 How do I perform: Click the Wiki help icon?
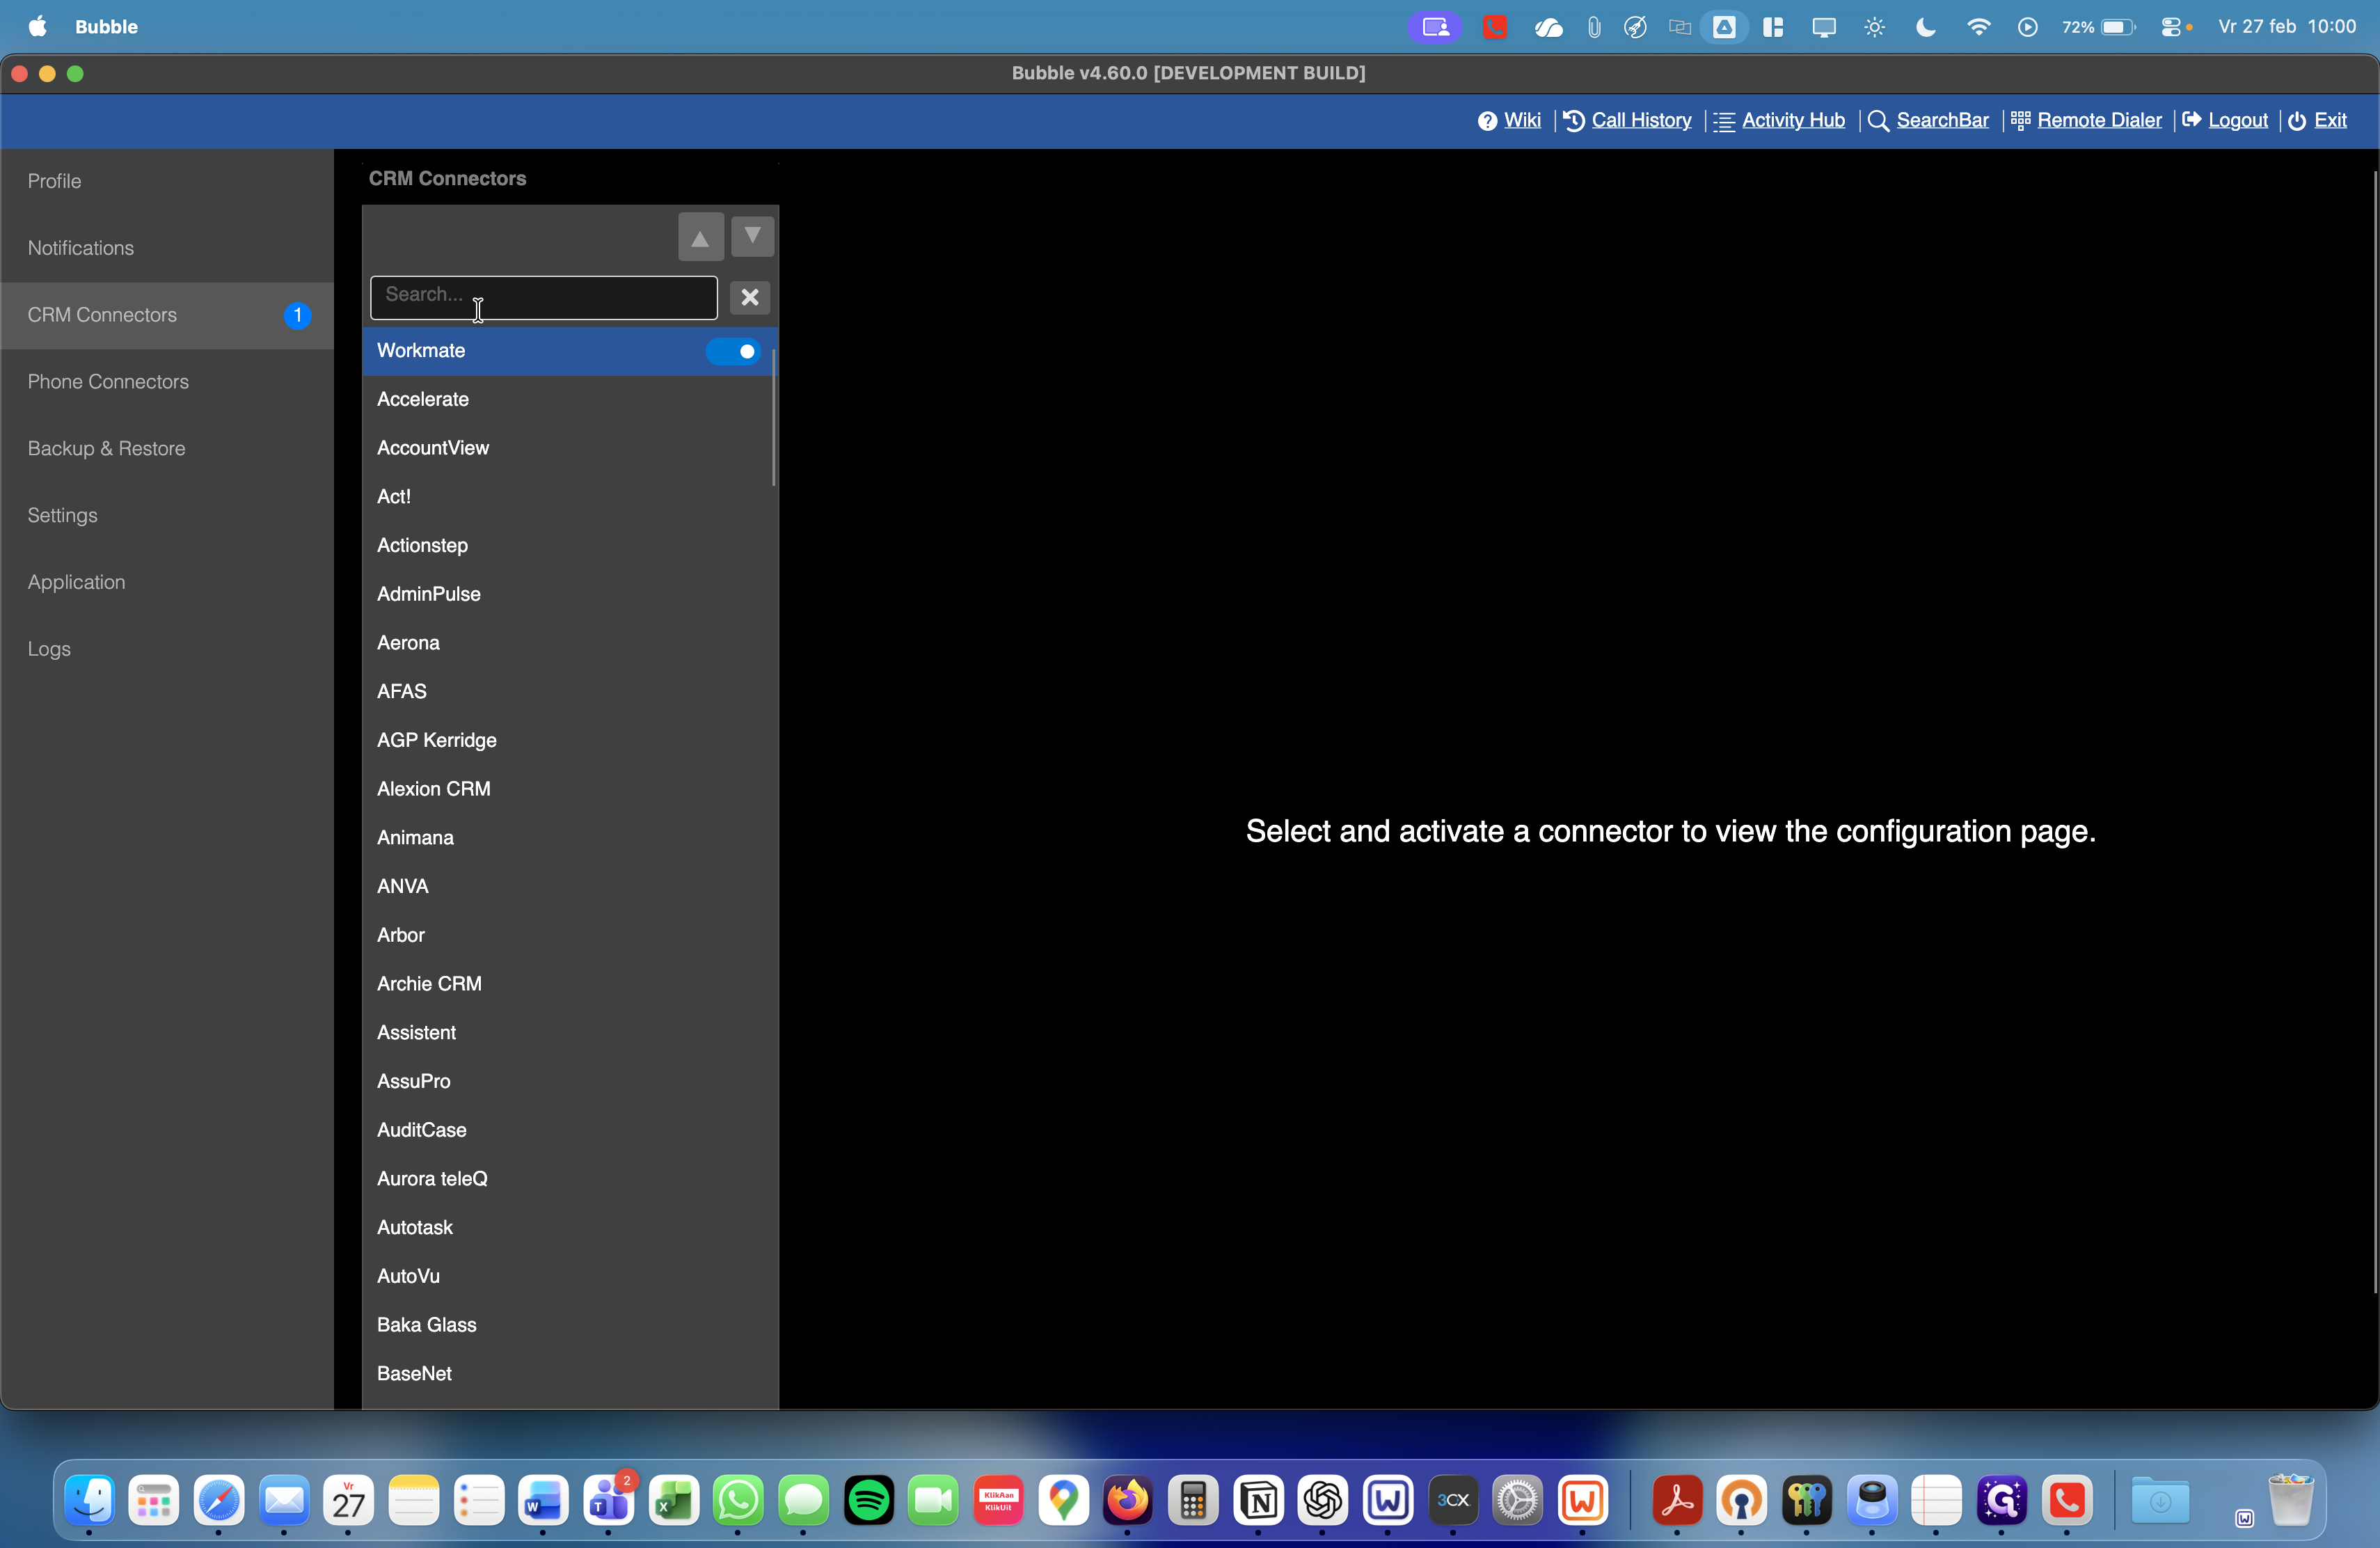point(1487,121)
